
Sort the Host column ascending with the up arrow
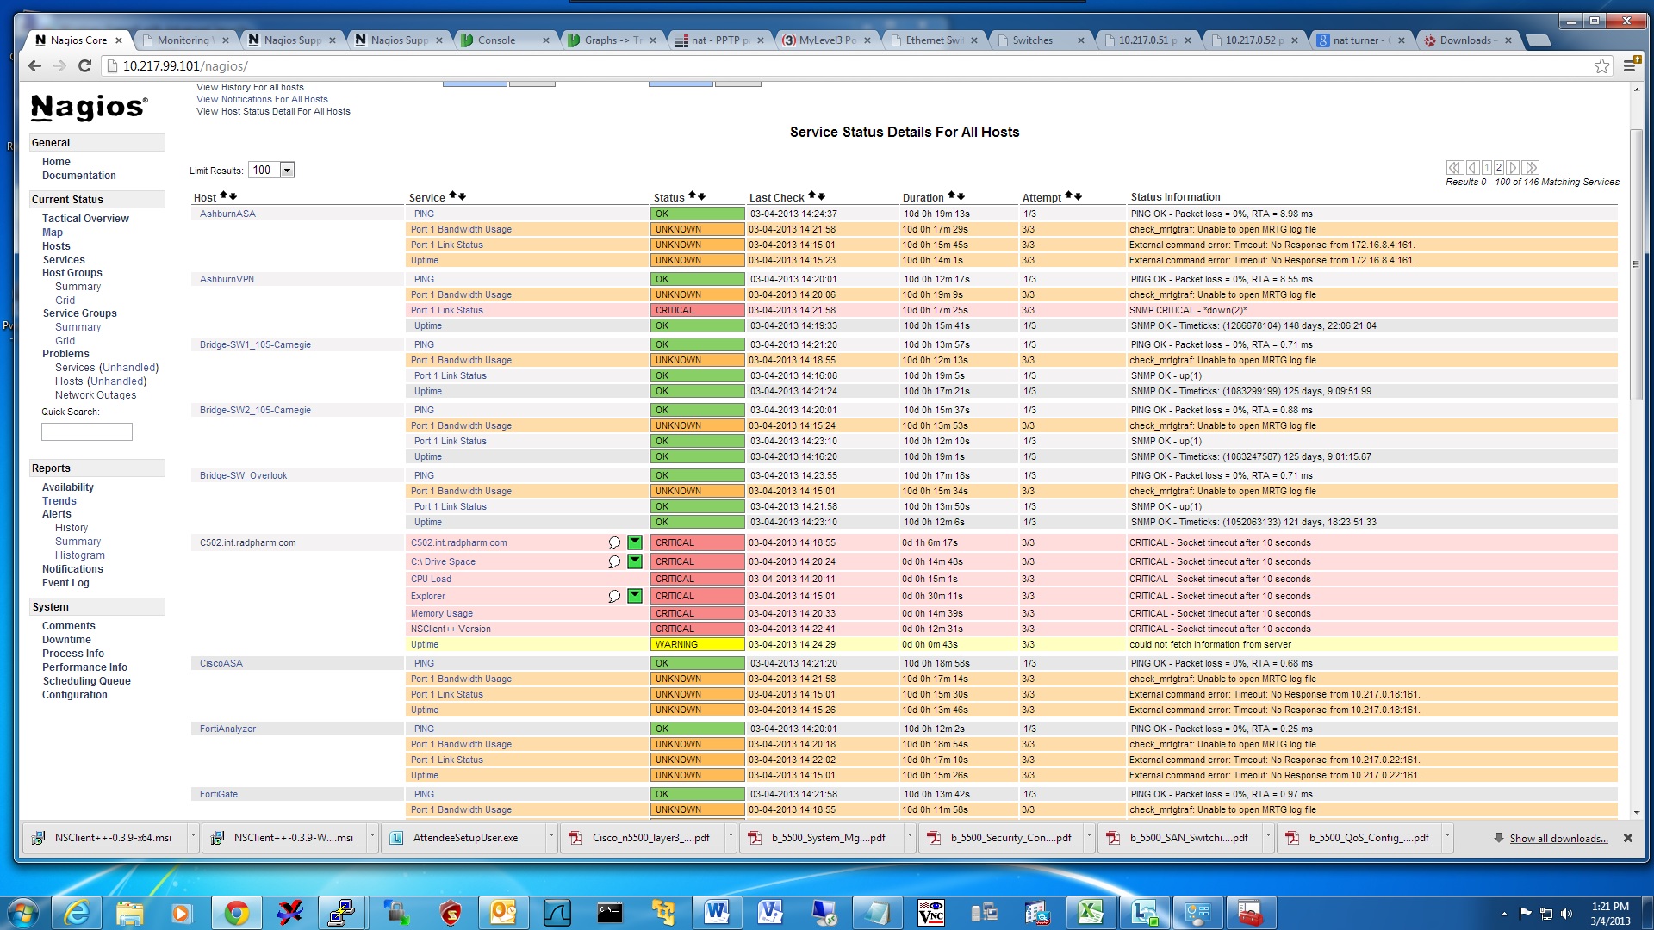[x=224, y=196]
